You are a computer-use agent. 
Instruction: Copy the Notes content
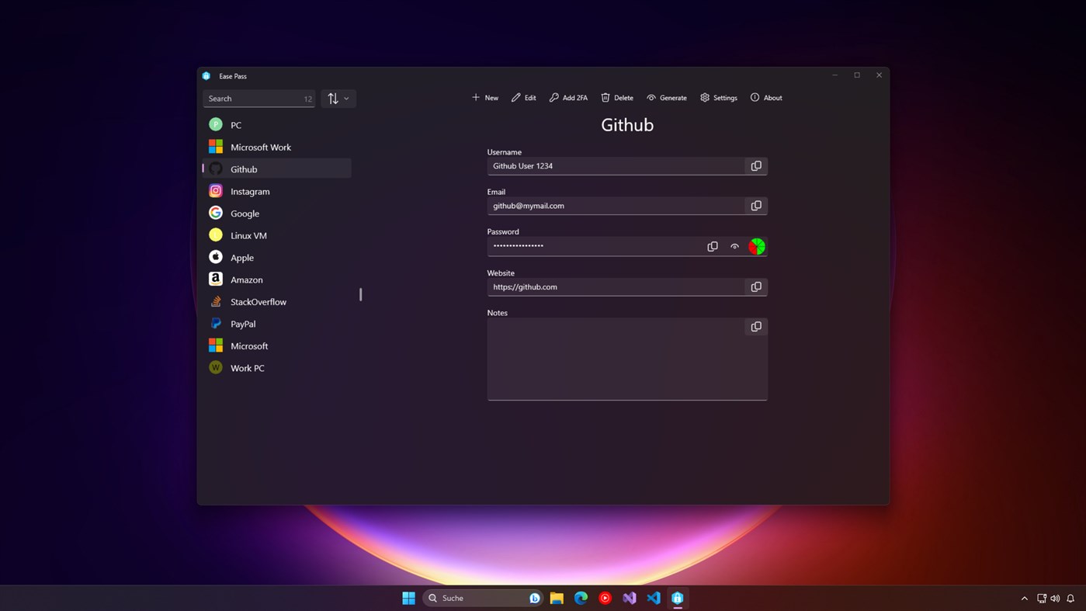pos(756,327)
